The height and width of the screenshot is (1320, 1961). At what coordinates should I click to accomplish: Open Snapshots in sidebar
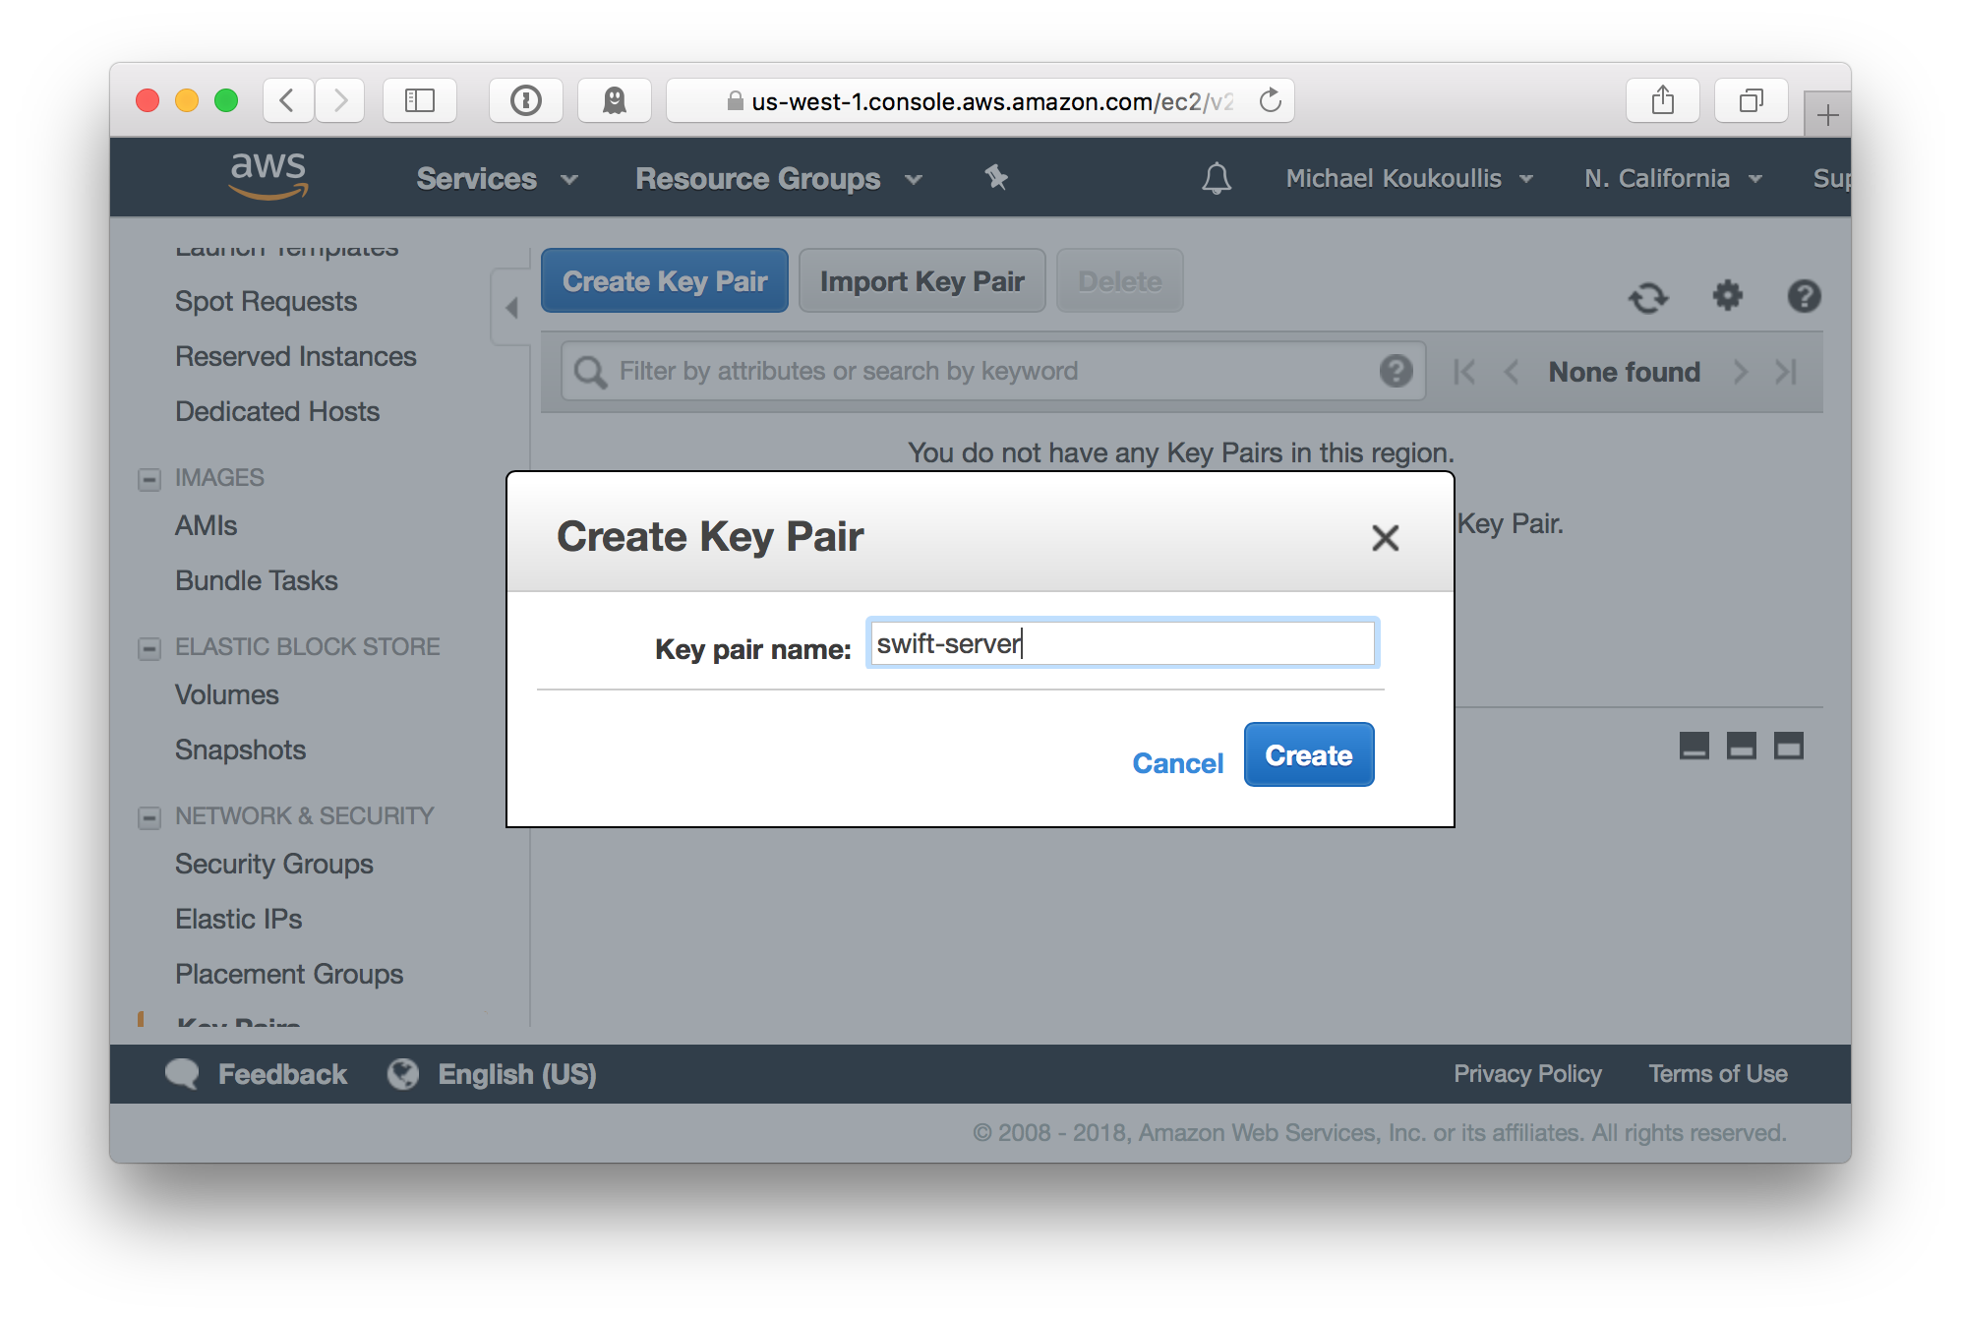tap(240, 750)
